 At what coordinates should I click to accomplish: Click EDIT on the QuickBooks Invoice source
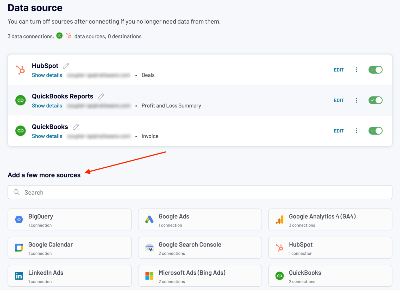click(x=339, y=131)
